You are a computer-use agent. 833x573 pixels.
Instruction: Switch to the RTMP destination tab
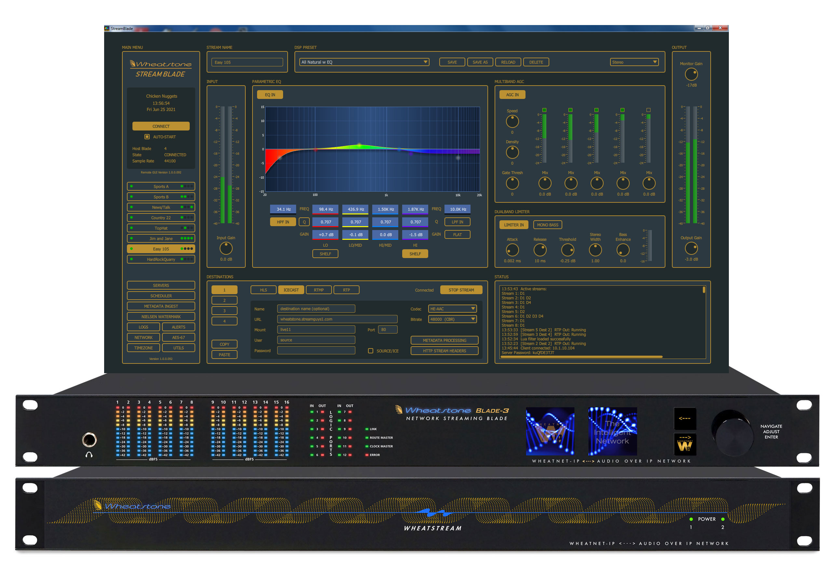pos(319,290)
